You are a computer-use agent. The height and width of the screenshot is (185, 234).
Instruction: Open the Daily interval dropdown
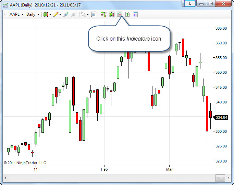(33, 14)
